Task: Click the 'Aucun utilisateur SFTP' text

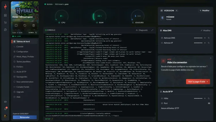Action: (x=170, y=108)
